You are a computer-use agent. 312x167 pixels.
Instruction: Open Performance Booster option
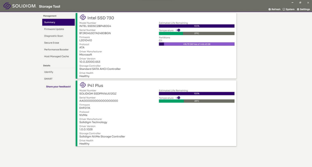tap(57, 50)
